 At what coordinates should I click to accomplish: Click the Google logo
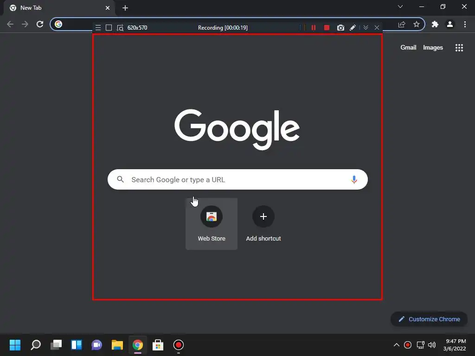tap(237, 130)
